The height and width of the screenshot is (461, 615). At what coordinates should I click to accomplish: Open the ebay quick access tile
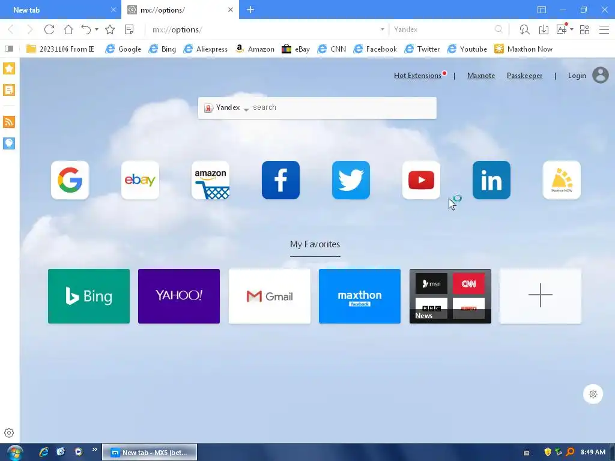click(140, 180)
